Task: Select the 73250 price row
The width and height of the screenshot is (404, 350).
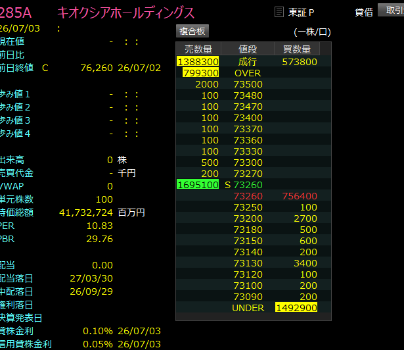Action: coord(254,207)
